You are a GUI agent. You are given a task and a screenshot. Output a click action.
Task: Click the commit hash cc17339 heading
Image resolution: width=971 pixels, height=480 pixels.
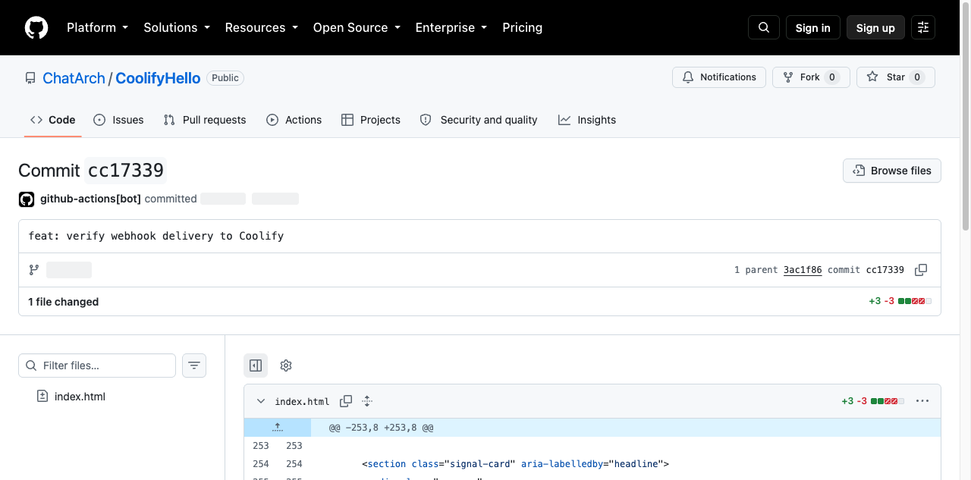pos(126,171)
